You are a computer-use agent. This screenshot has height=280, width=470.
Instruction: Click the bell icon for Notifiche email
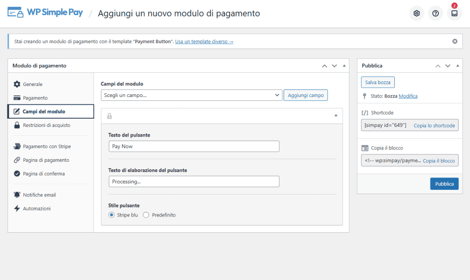coord(17,195)
